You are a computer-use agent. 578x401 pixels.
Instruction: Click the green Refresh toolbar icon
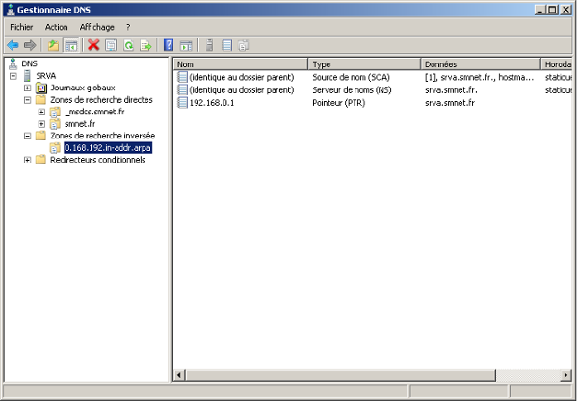128,45
